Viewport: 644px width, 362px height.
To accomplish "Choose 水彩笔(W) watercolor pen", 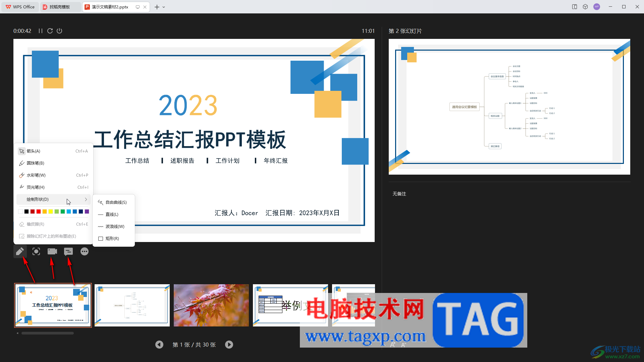I will [x=36, y=175].
